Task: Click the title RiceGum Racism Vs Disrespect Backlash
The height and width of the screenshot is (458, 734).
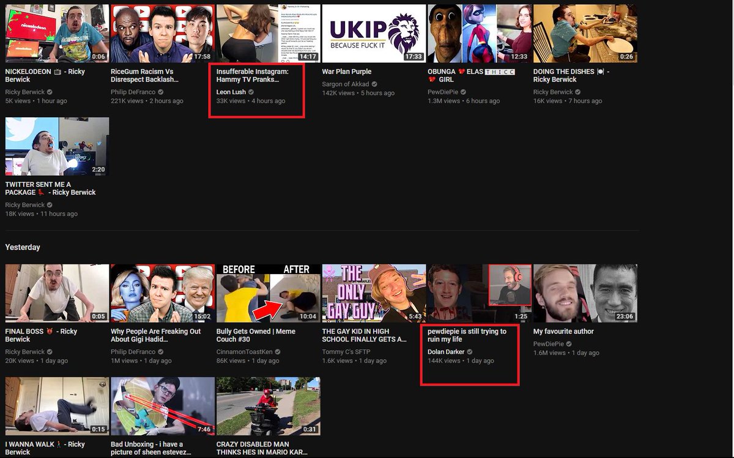Action: [x=146, y=76]
